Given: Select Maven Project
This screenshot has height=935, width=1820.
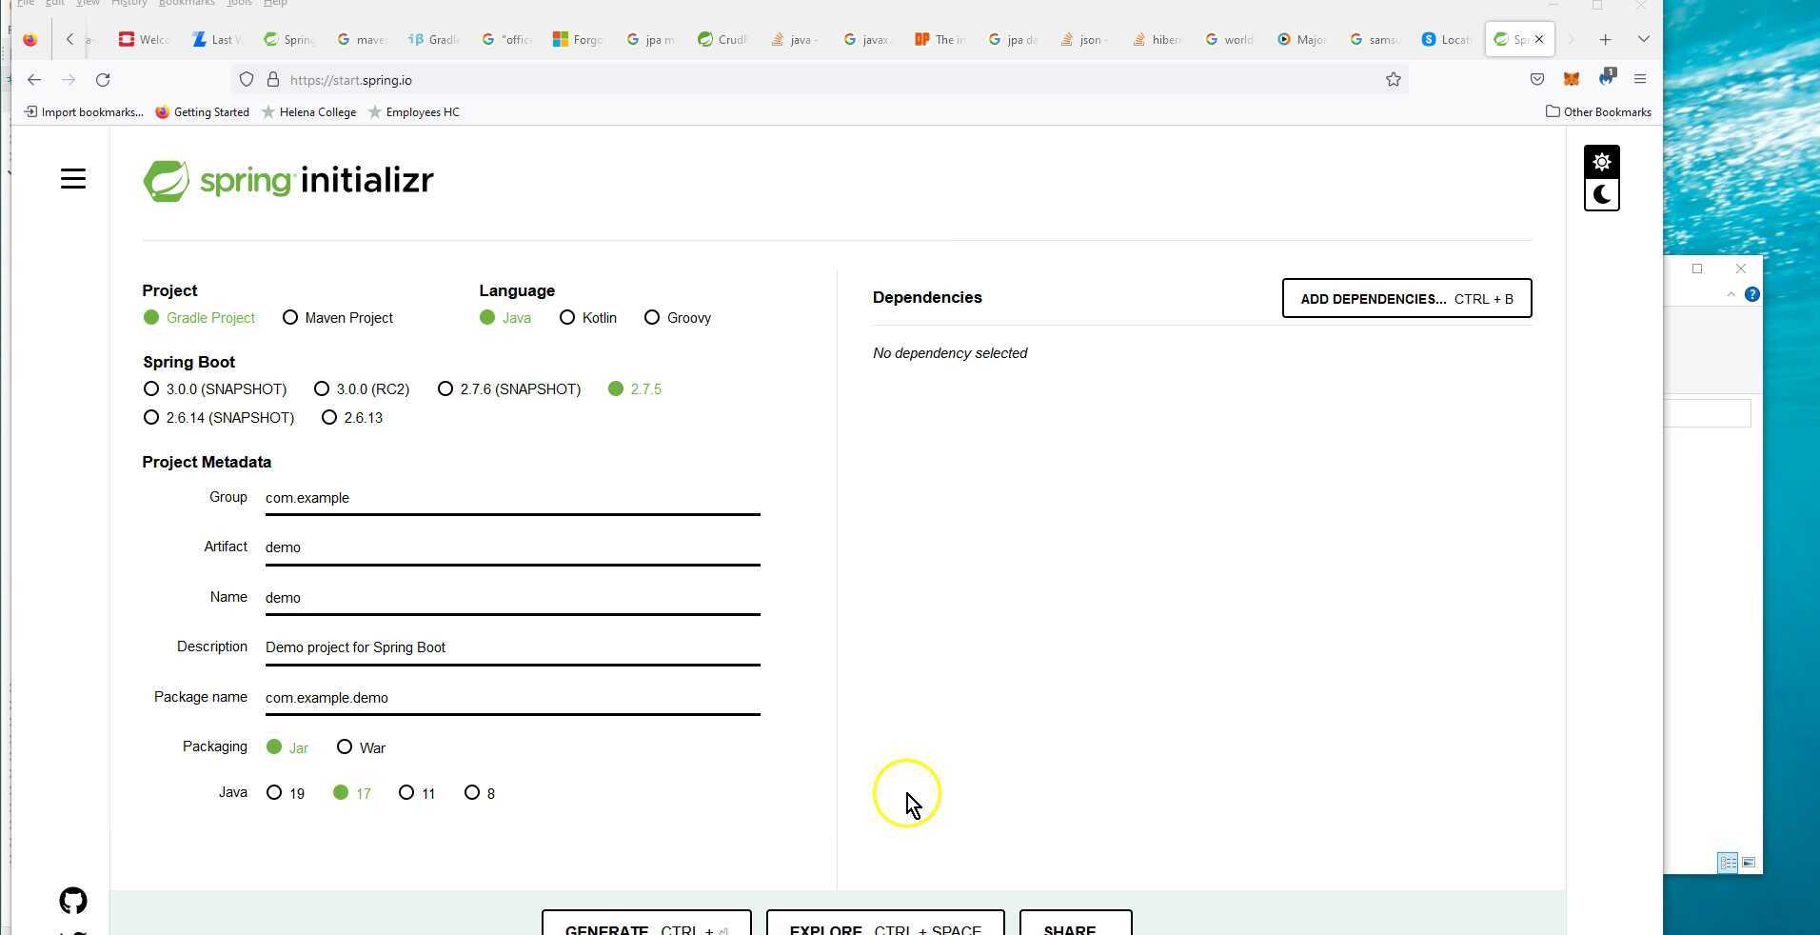Looking at the screenshot, I should point(290,318).
